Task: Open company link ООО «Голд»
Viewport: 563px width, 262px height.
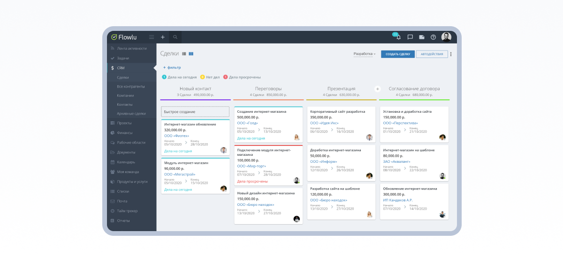Action: (247, 123)
